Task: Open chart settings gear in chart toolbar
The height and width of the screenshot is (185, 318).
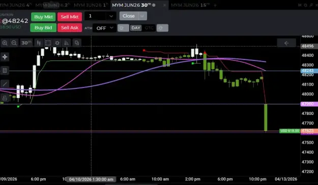Action: click(x=57, y=43)
